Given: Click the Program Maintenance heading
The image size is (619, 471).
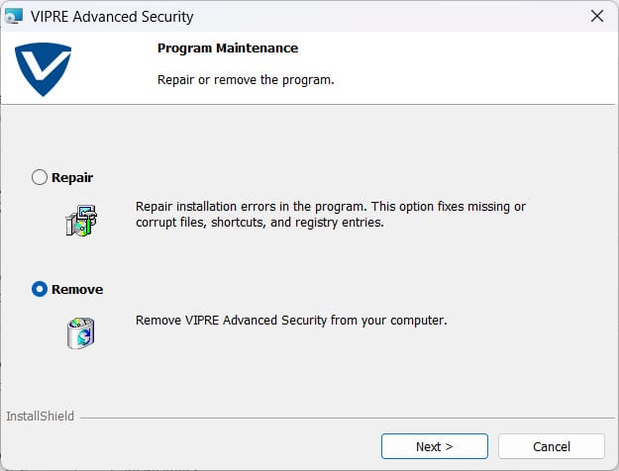Looking at the screenshot, I should [x=228, y=48].
